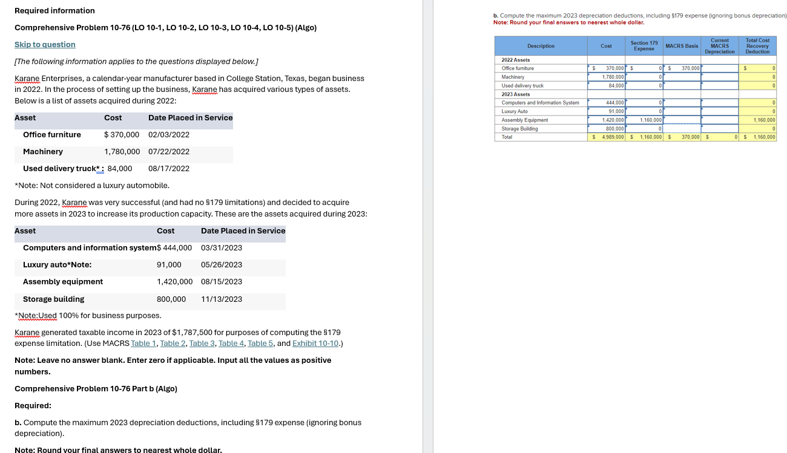Click the date '05/26/2023' for Luxury auto
The image size is (787, 453).
222,265
